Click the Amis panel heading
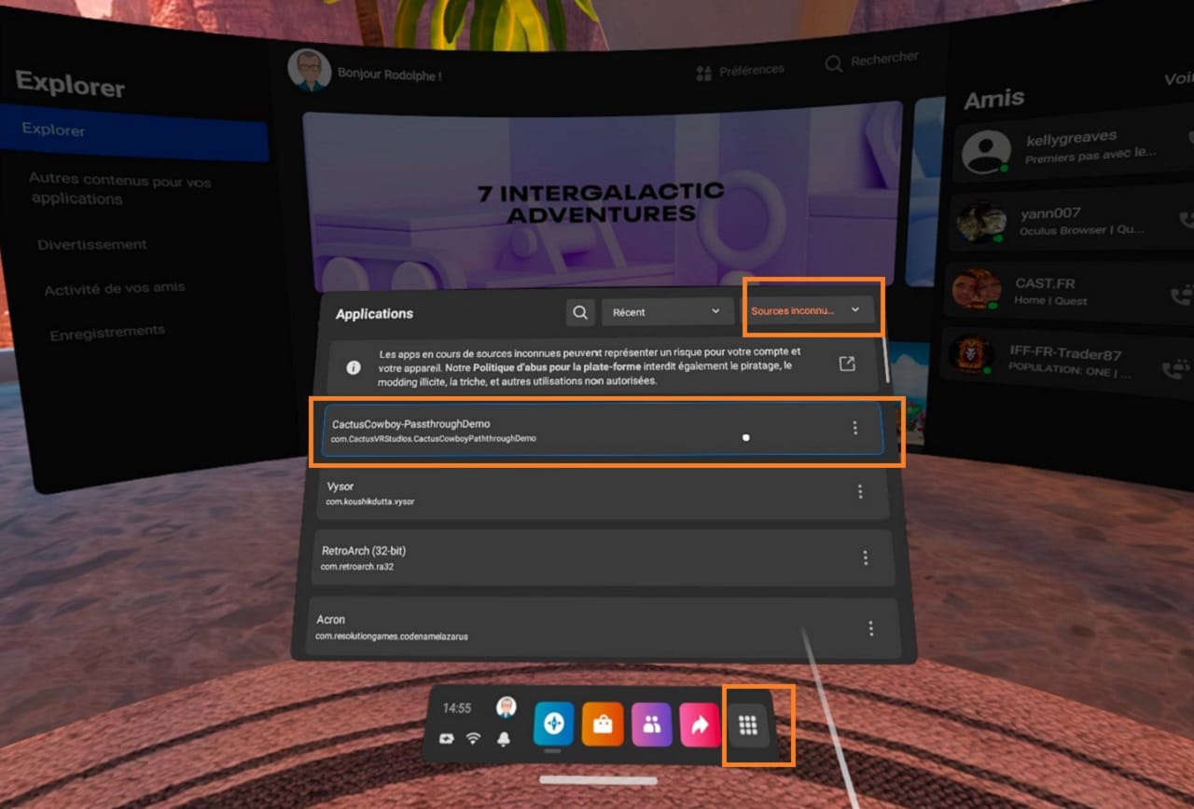The image size is (1194, 809). [994, 100]
